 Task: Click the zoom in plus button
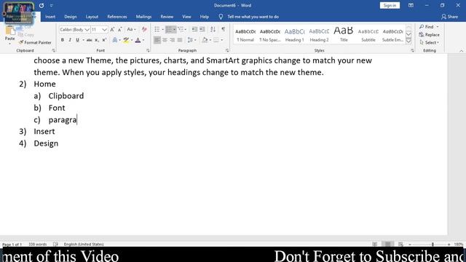point(449,245)
